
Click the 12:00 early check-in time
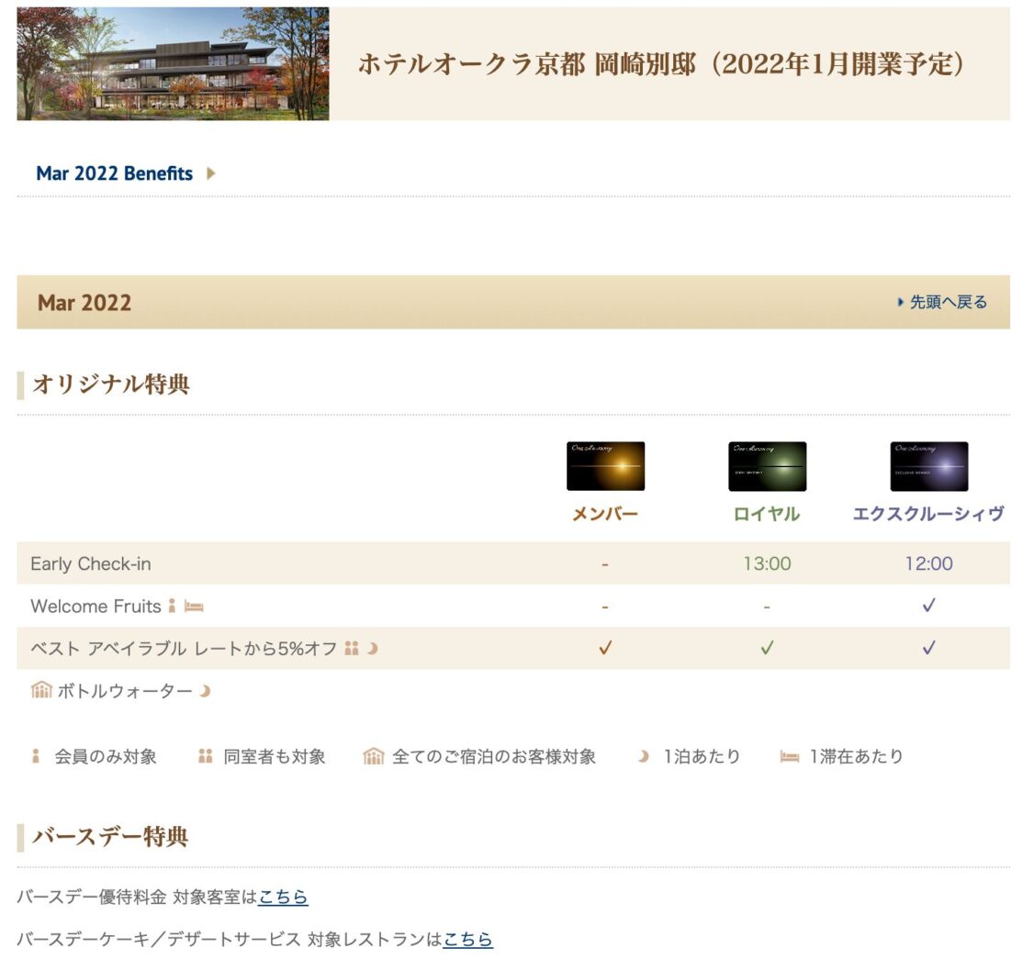pos(929,563)
